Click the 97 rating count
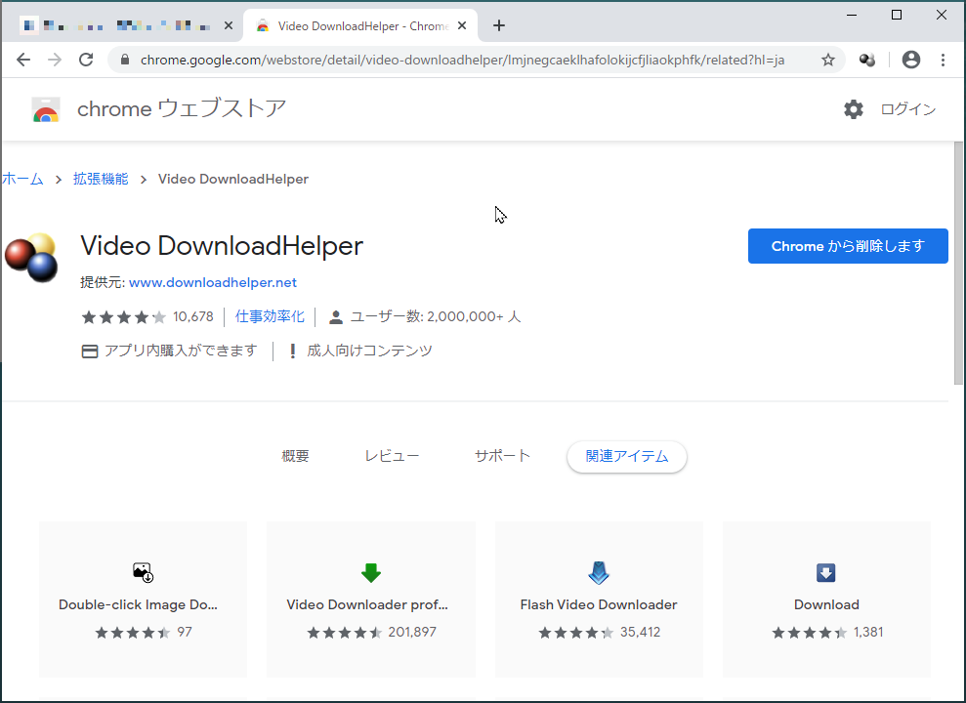966x703 pixels. (185, 632)
